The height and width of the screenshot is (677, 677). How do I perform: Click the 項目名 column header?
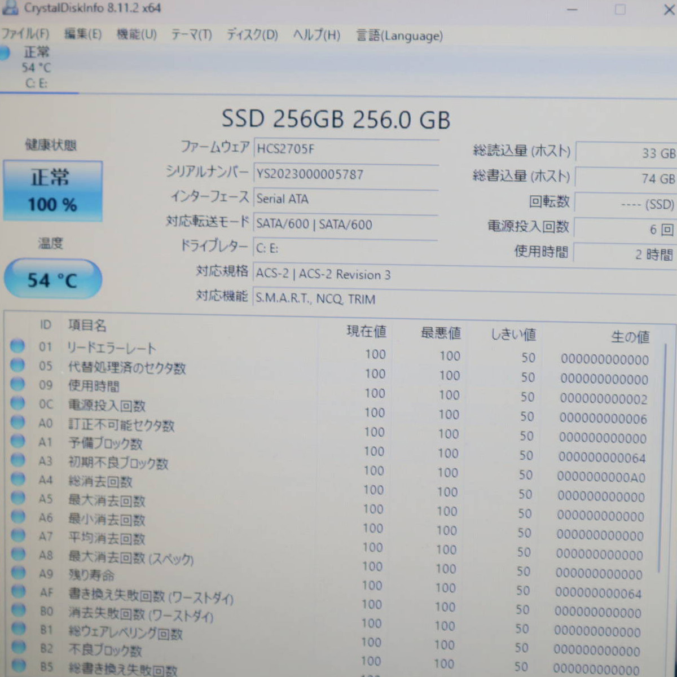click(x=87, y=326)
